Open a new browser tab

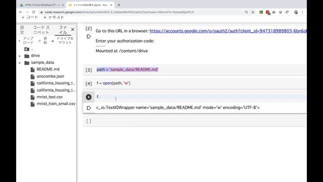[119, 5]
